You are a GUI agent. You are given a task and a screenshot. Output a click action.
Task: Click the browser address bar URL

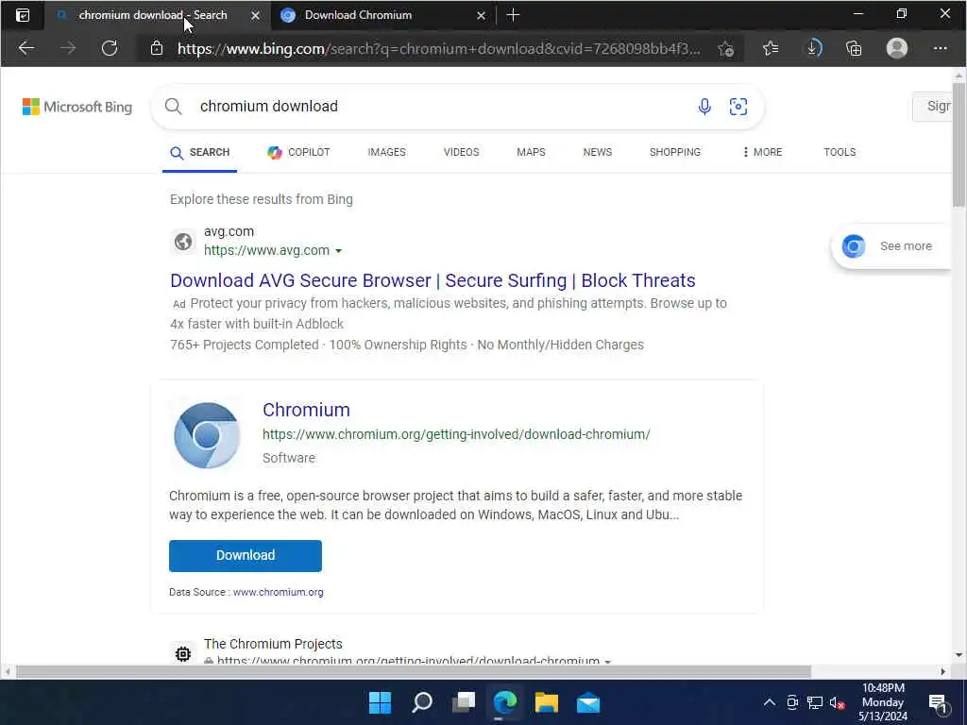click(x=438, y=48)
